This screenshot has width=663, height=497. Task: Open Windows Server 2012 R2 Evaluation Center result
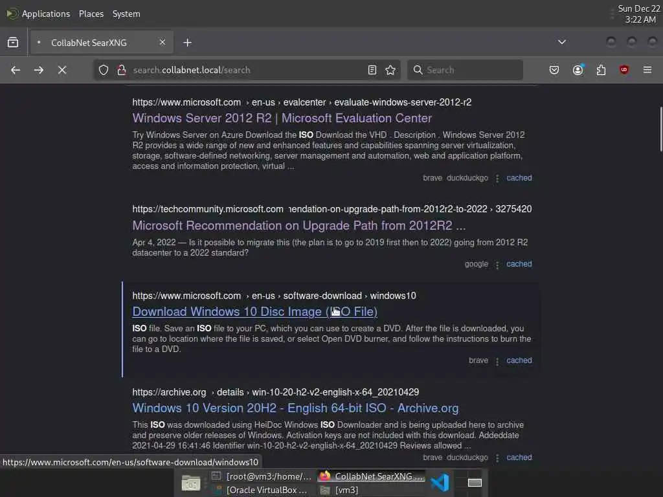[282, 118]
